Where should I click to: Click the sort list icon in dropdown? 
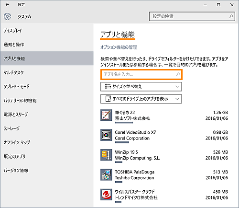click(x=108, y=86)
